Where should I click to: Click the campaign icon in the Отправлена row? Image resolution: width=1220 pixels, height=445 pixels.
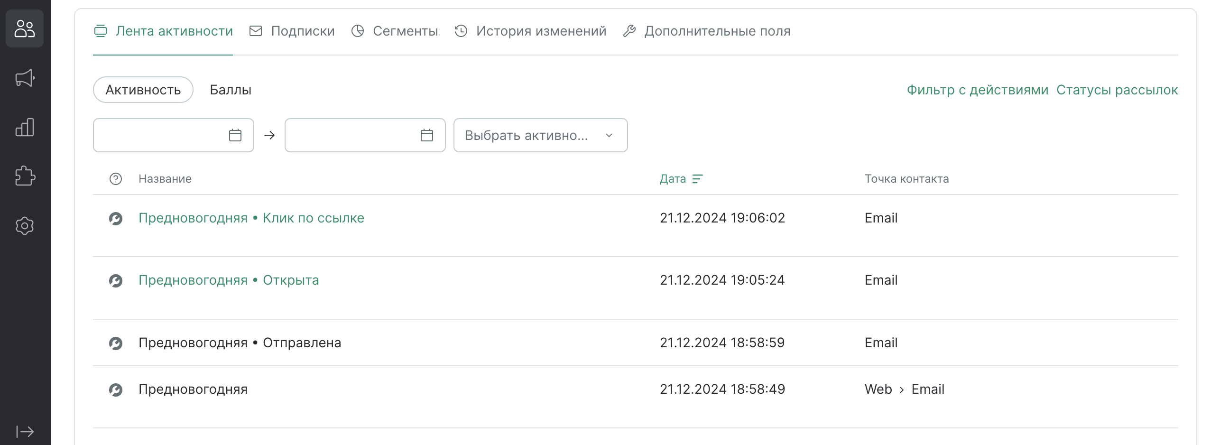pyautogui.click(x=116, y=343)
